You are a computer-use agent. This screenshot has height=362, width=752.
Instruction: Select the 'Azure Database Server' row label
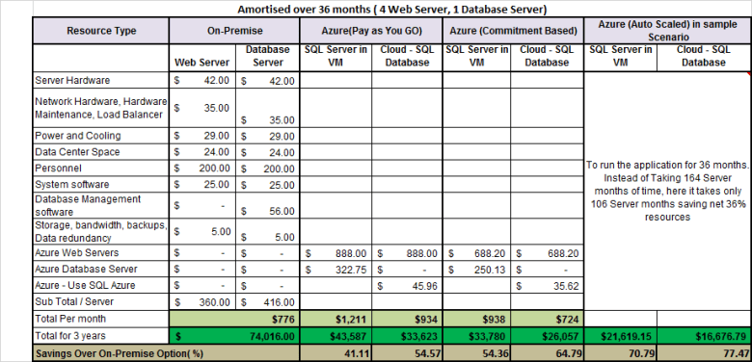101,270
